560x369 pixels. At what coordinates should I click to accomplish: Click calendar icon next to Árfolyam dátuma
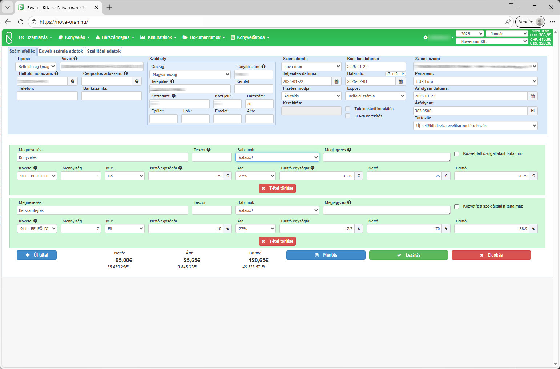tap(532, 96)
